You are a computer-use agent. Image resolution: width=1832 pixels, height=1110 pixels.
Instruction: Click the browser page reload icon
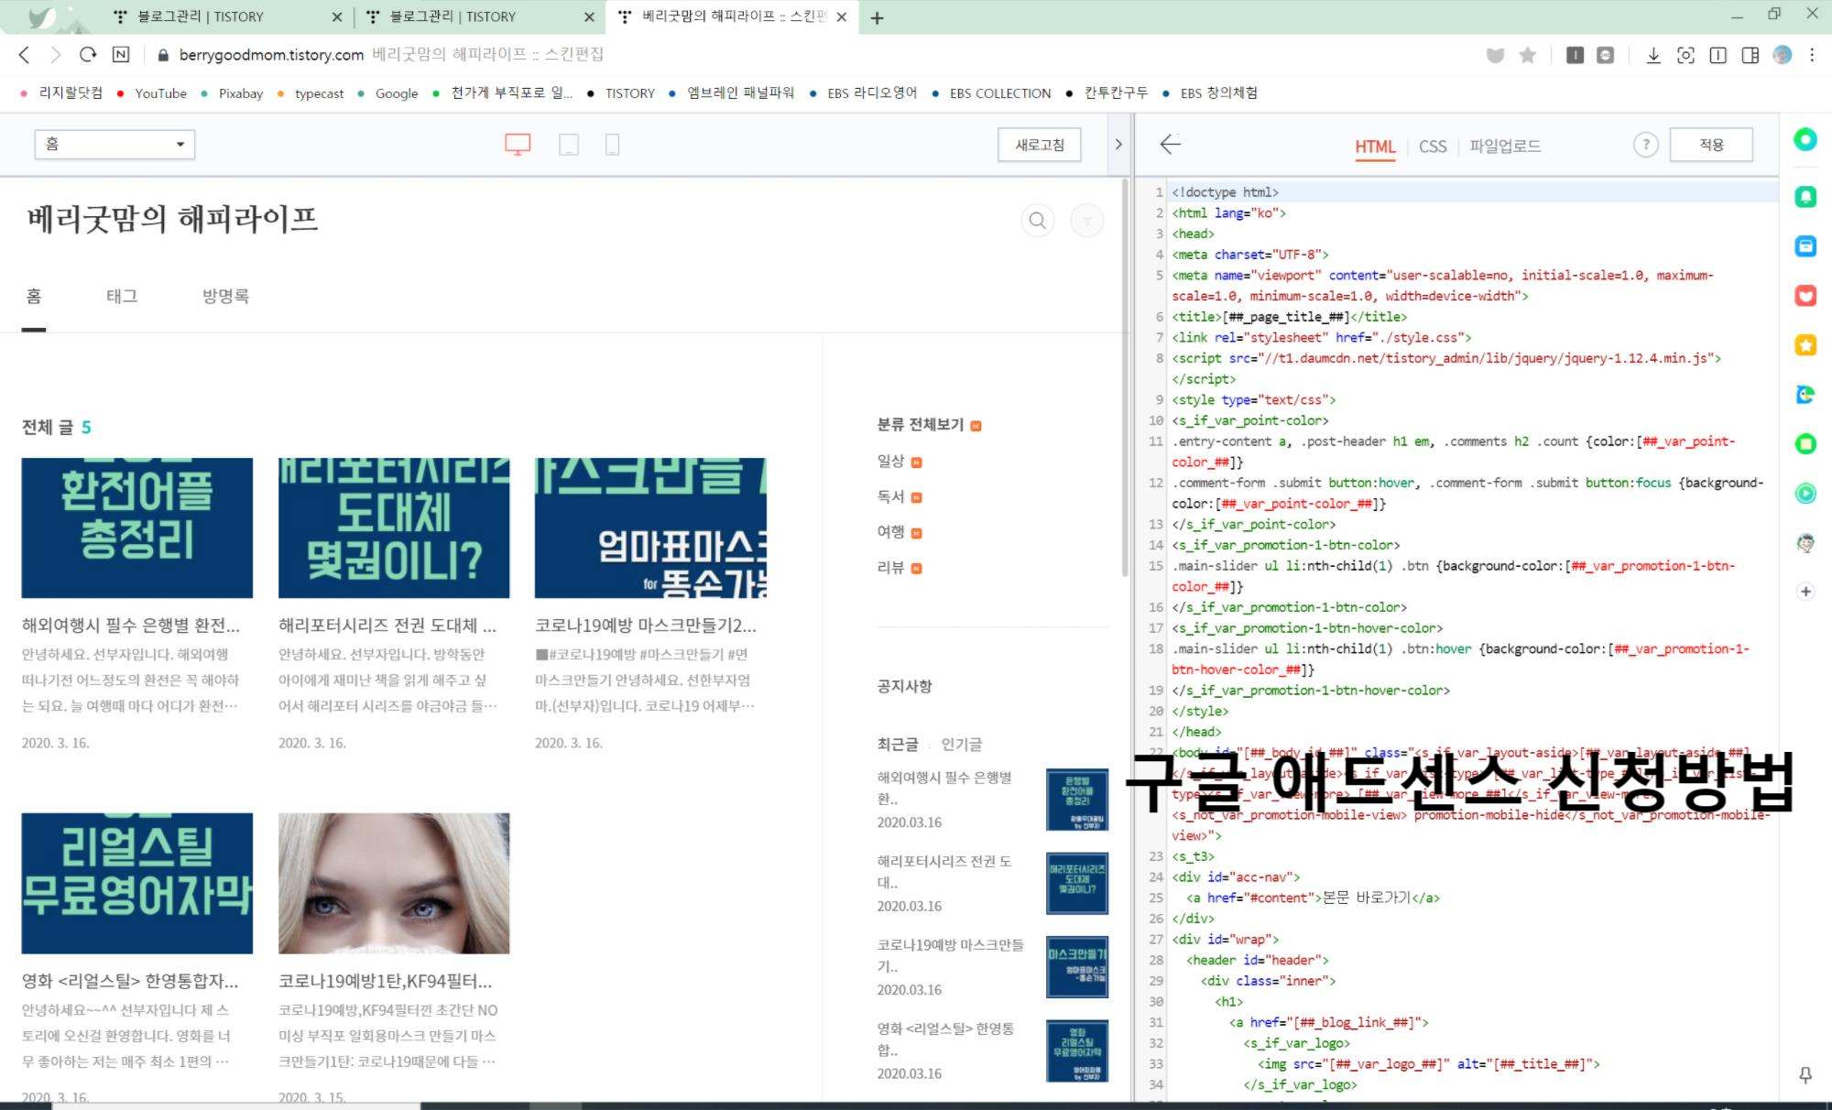click(88, 55)
